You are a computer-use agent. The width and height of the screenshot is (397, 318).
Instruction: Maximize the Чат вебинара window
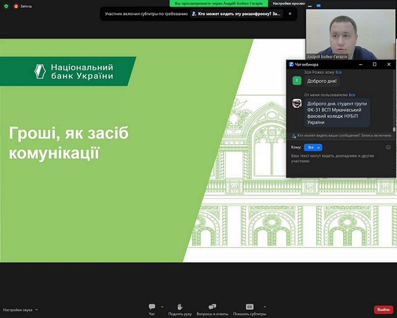pyautogui.click(x=374, y=64)
